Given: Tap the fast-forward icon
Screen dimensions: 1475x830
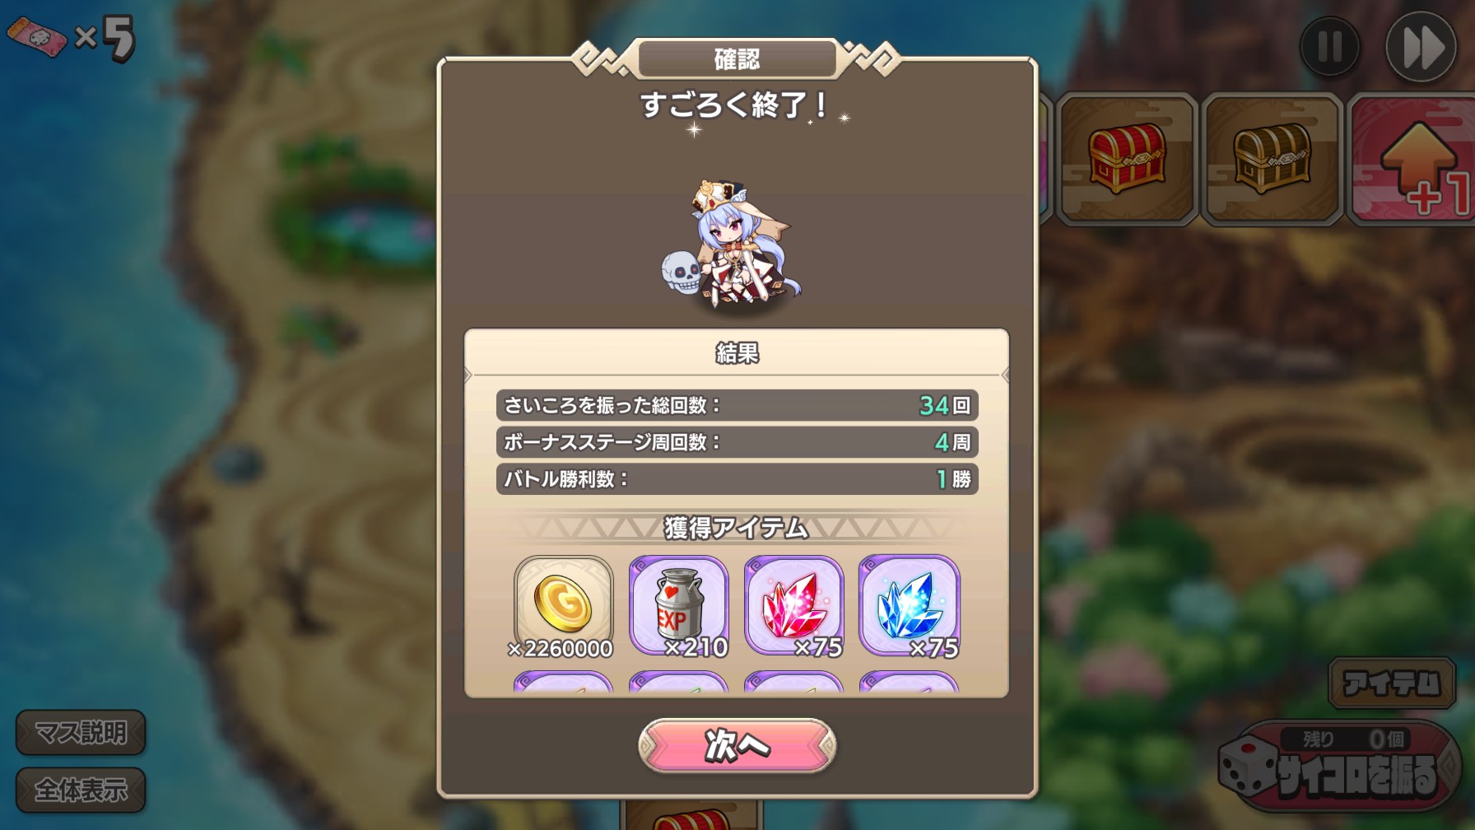Looking at the screenshot, I should click(x=1421, y=47).
